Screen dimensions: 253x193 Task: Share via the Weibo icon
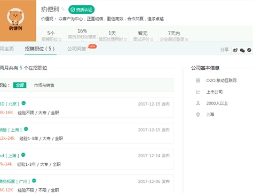[x=235, y=50]
